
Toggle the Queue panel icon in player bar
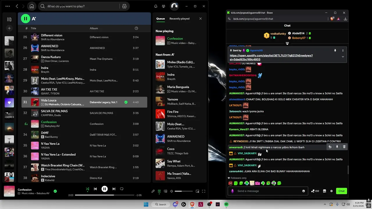159,191
